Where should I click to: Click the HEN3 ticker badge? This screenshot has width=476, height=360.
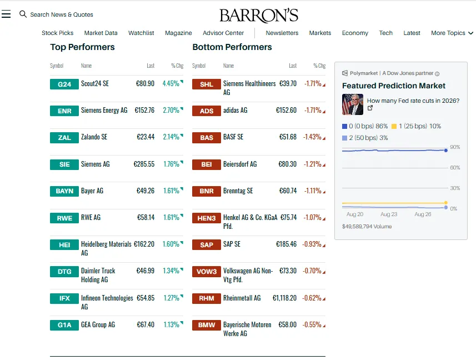click(x=207, y=218)
